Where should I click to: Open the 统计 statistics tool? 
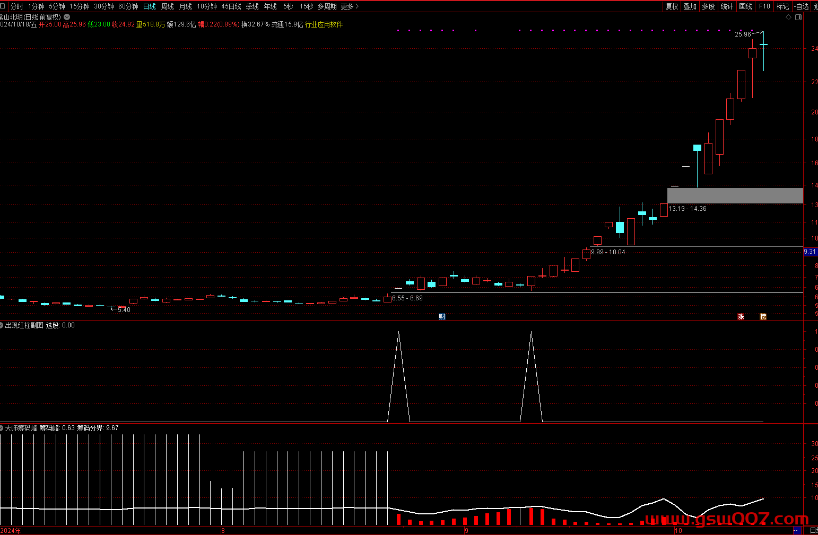727,6
